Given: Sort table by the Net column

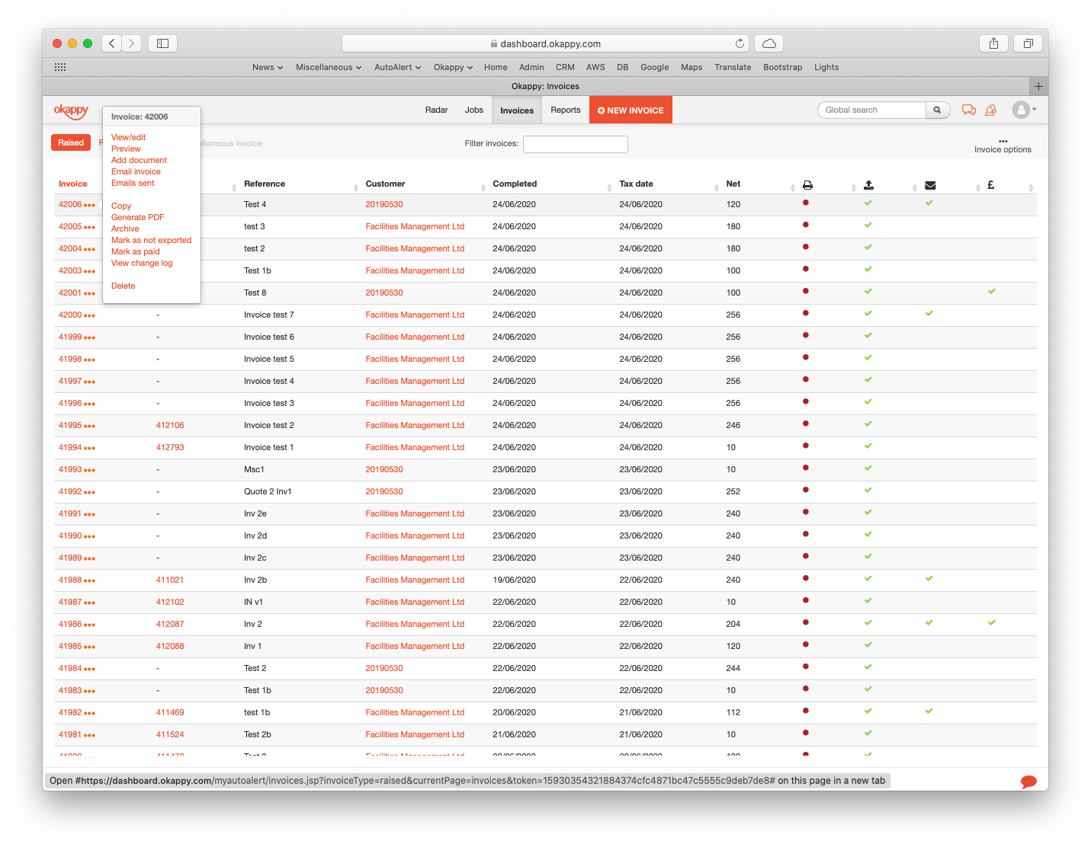Looking at the screenshot, I should coord(733,184).
